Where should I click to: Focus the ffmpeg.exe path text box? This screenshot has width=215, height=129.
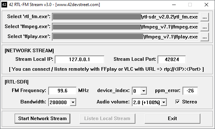[125, 27]
